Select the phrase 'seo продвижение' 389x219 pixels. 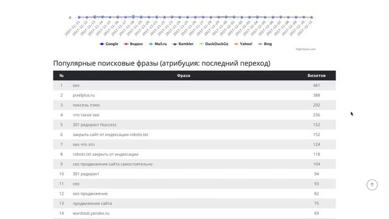[x=90, y=193]
